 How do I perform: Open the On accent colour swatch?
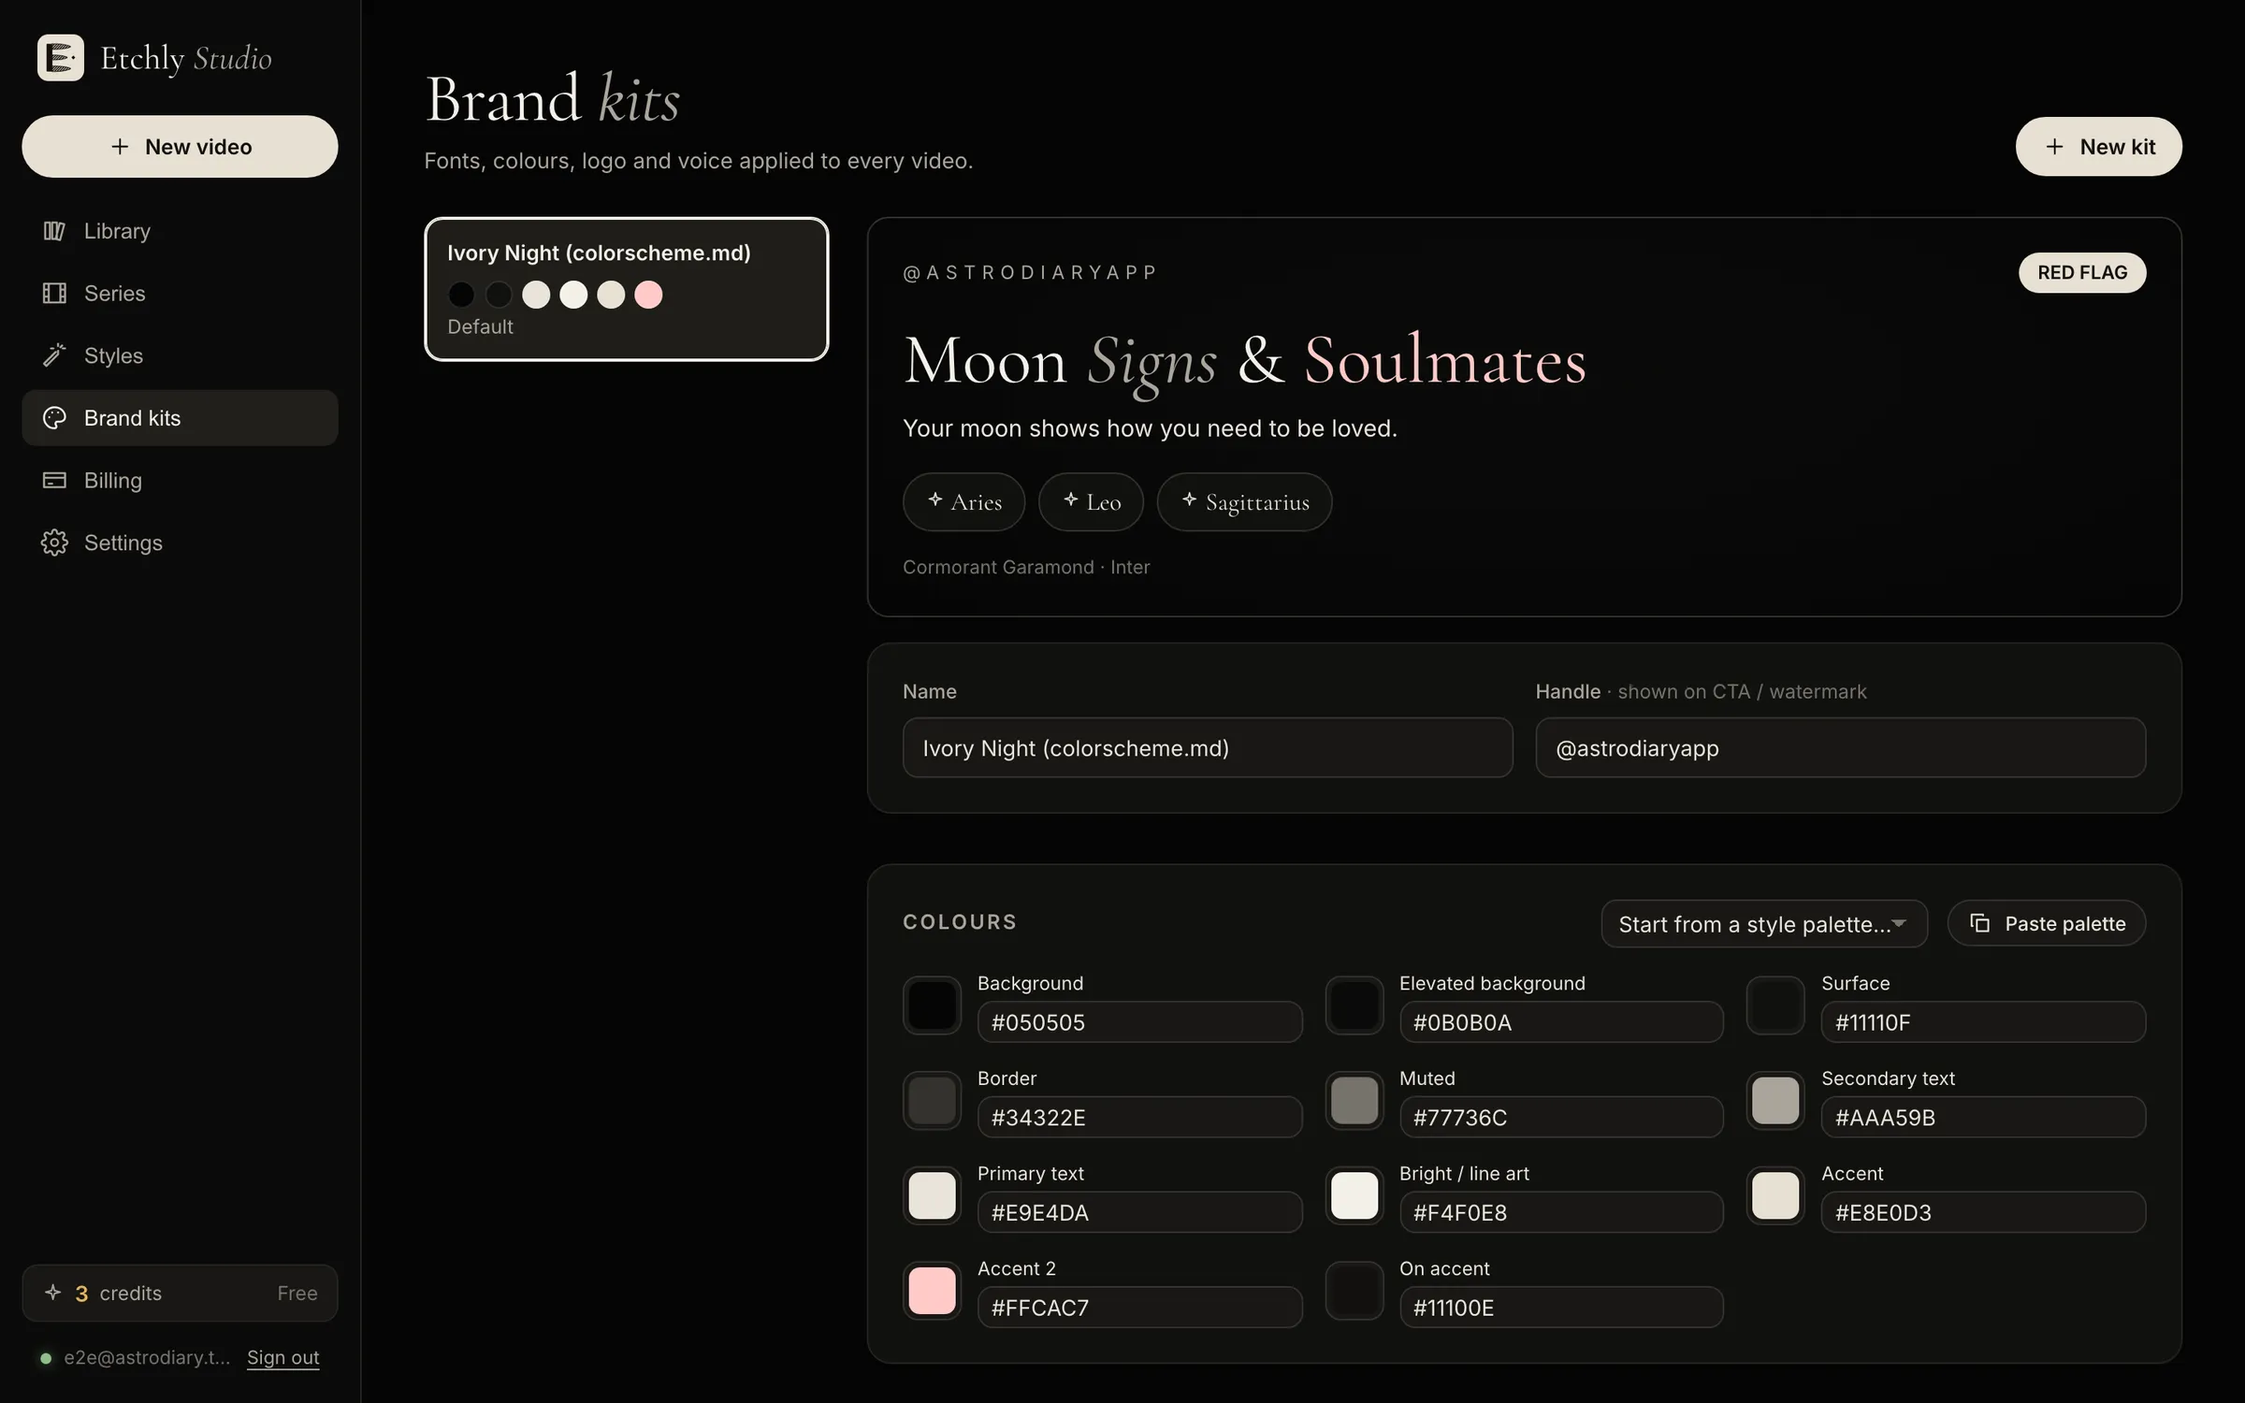[1354, 1291]
